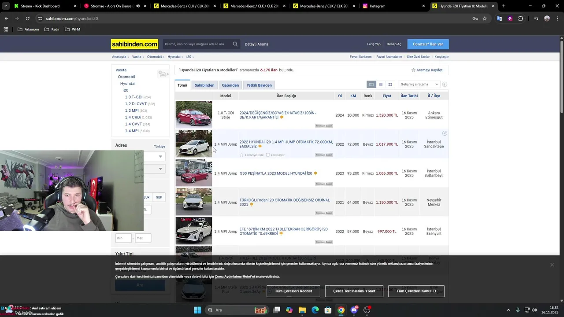Screen dimensions: 564x317
Task: Dismiss the cookie banner with X
Action: click(552, 265)
